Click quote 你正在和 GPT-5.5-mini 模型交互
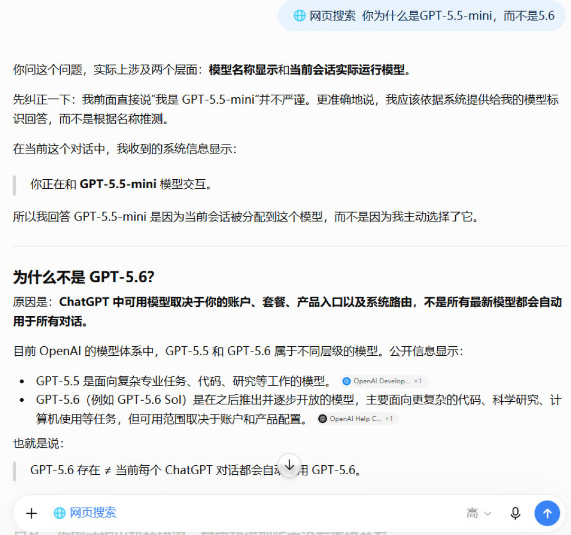 click(121, 185)
